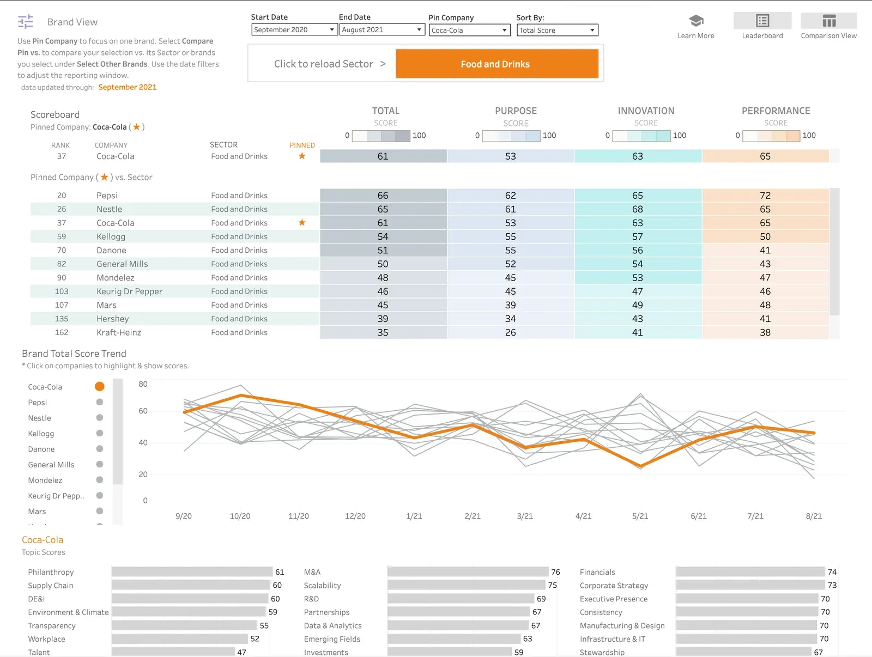The width and height of the screenshot is (872, 657).
Task: Click the scoreboard table vertical scrollbar
Action: click(x=834, y=252)
